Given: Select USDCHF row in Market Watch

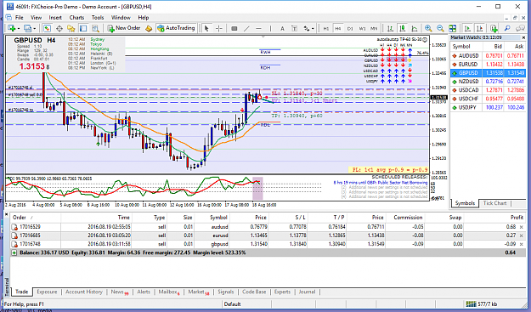Looking at the screenshot, I should click(x=488, y=99).
